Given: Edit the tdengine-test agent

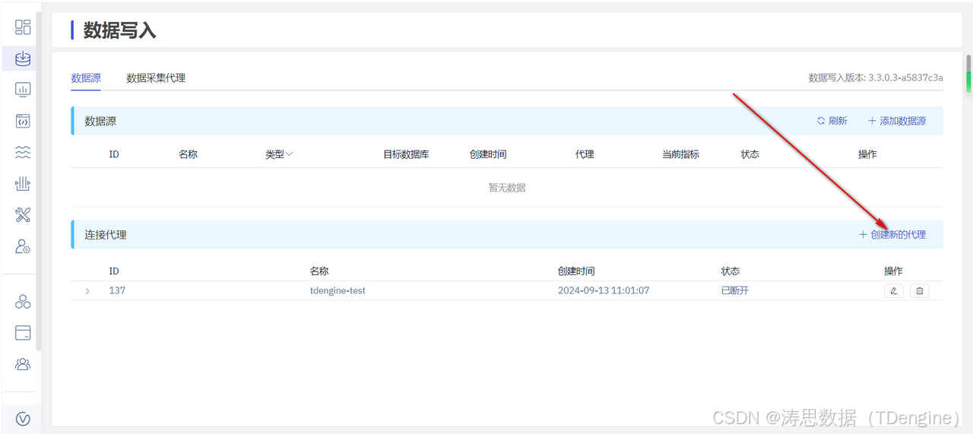Looking at the screenshot, I should (x=894, y=290).
